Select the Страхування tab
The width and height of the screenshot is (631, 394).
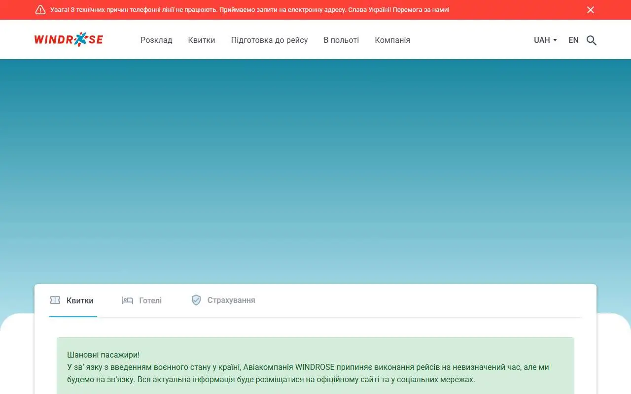point(223,300)
